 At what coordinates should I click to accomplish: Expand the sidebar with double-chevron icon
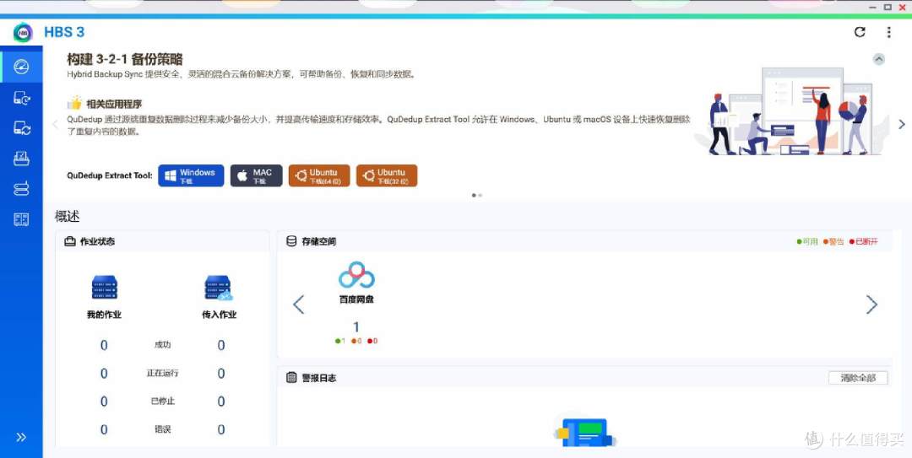21,437
